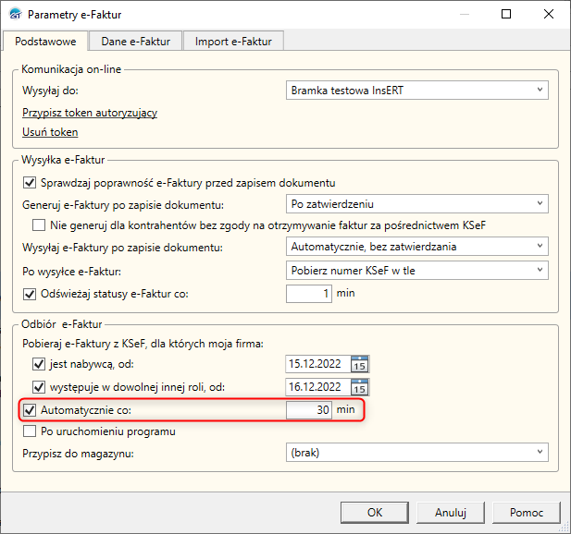The width and height of the screenshot is (571, 534).
Task: Click the app icon in title bar
Action: (15, 15)
